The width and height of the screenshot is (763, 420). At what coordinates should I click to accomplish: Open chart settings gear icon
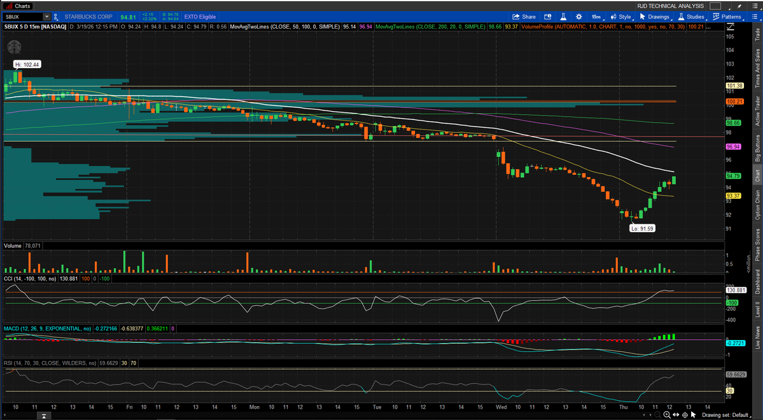point(578,17)
